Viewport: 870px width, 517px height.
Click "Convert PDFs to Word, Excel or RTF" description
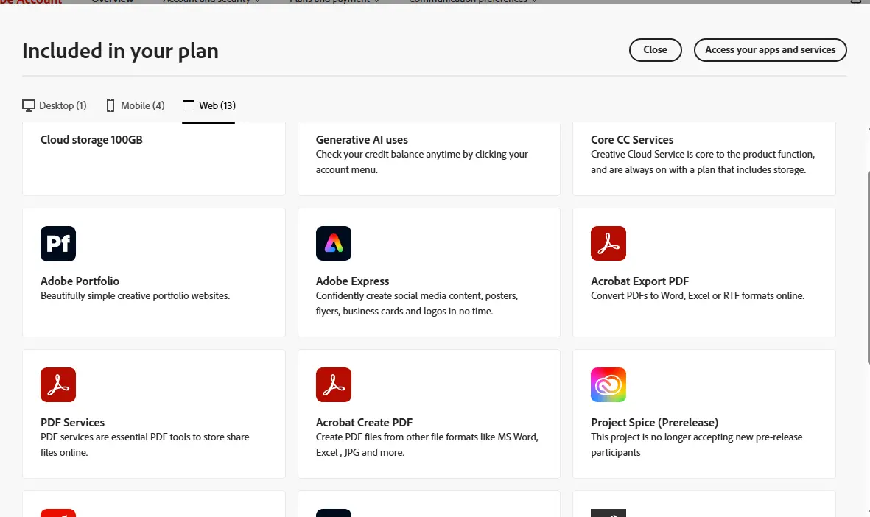tap(698, 295)
